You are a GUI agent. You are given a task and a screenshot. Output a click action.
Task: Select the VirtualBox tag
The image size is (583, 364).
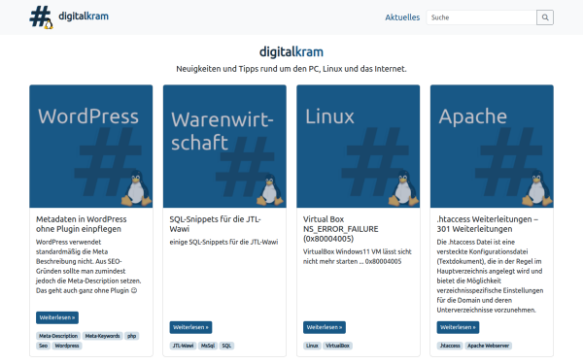(337, 346)
